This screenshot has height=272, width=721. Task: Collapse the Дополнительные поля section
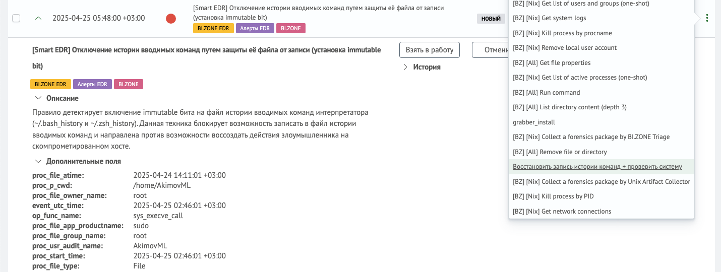[78, 161]
